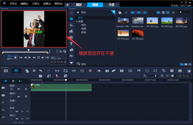Screen dimensions: 193x125
Task: Click the 3D title editor icon
Action: 163,71
